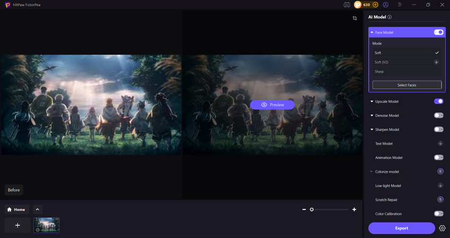Choose the Soft face mode

[x=407, y=53]
